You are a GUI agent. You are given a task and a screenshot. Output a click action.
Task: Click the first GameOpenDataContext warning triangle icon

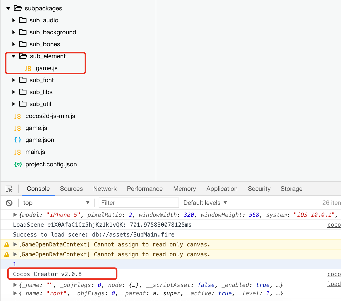7,245
